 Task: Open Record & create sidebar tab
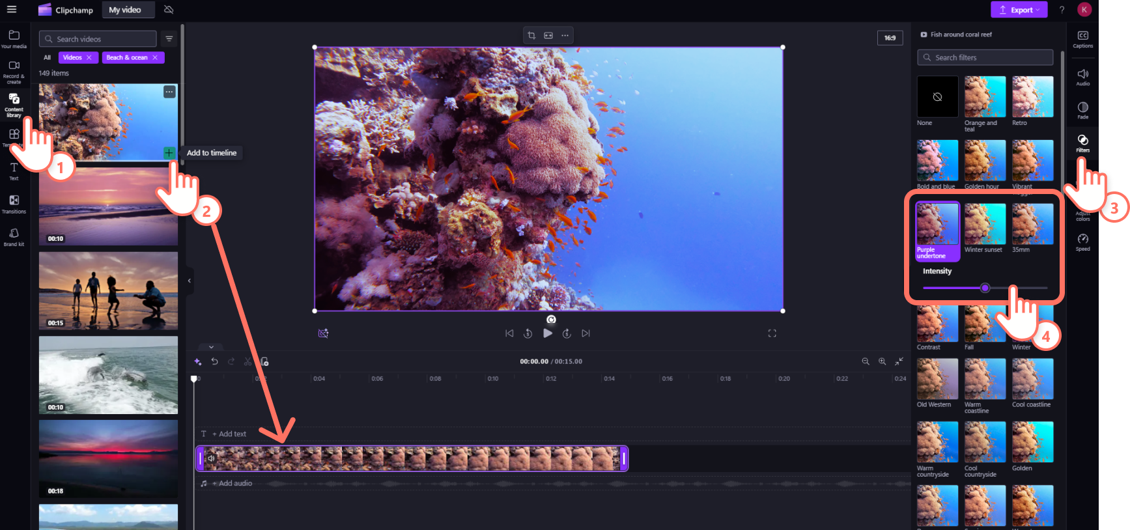pyautogui.click(x=14, y=72)
